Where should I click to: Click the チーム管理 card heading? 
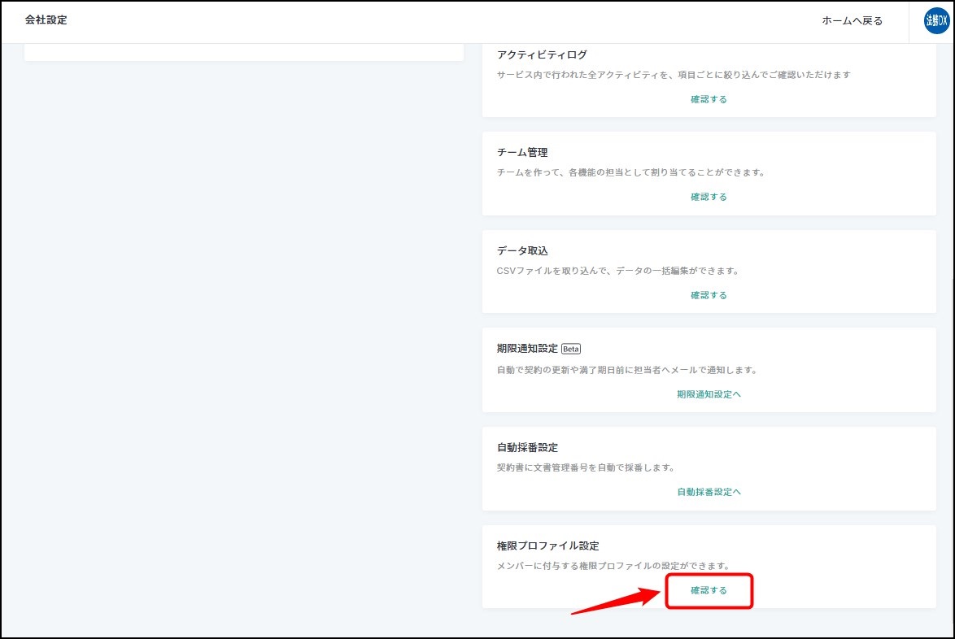click(522, 152)
